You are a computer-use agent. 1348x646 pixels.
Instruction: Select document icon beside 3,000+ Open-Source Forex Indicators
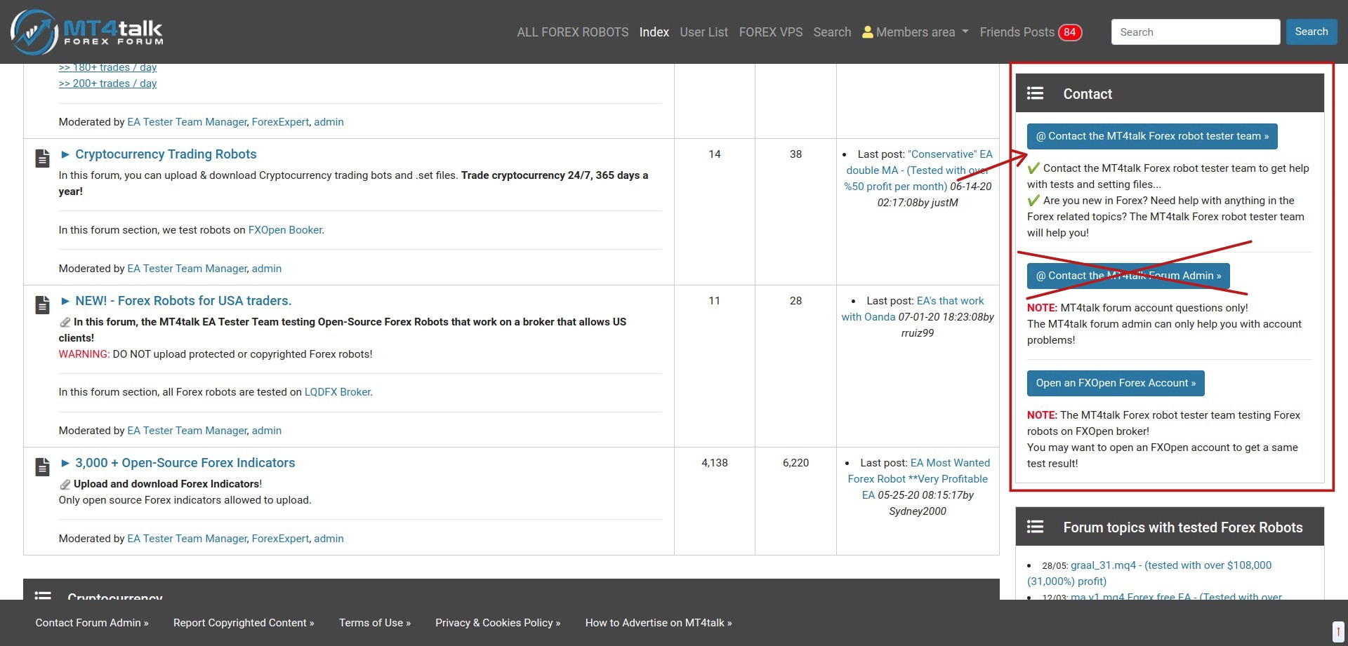(x=43, y=467)
